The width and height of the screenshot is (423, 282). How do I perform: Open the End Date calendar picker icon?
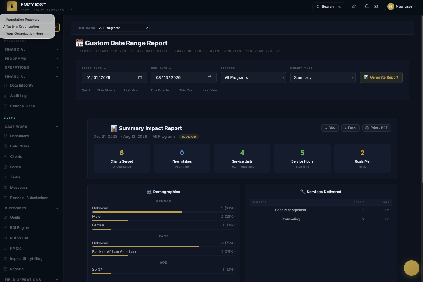coord(210,77)
